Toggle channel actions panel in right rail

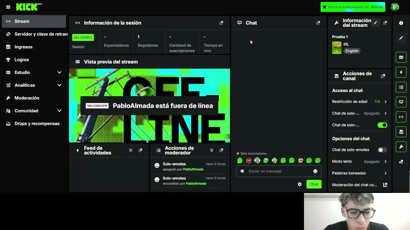click(x=401, y=132)
